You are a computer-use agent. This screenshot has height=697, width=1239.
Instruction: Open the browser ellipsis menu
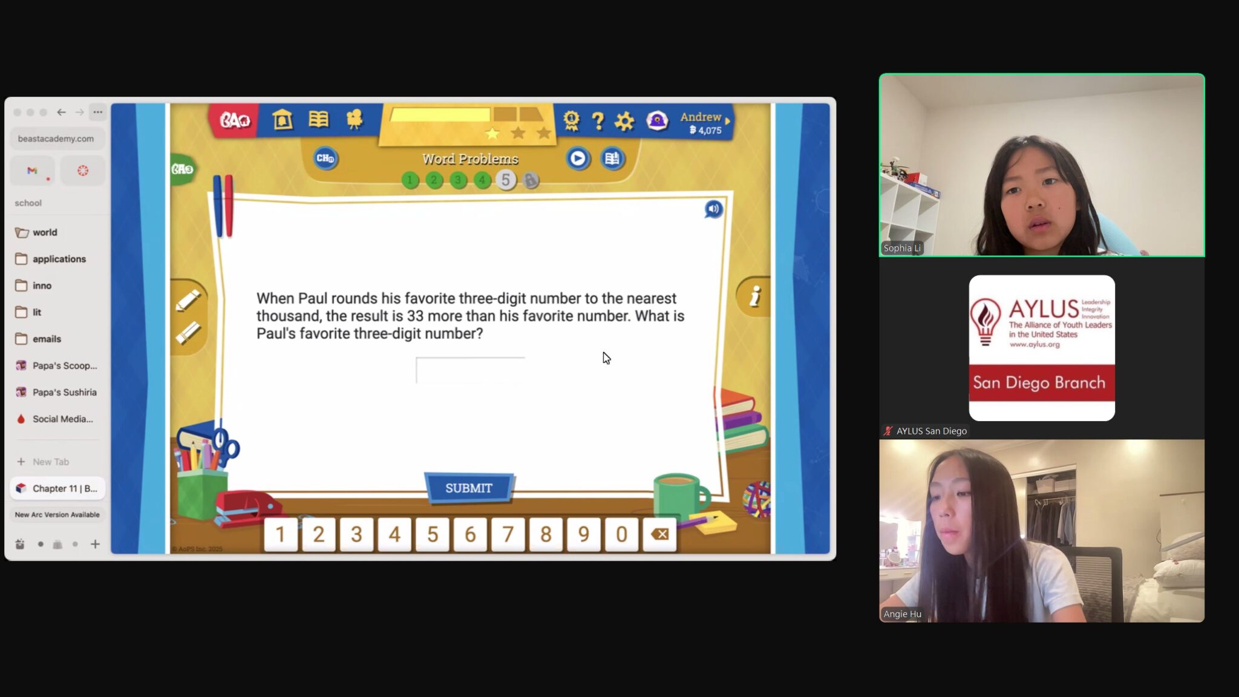[x=97, y=112]
